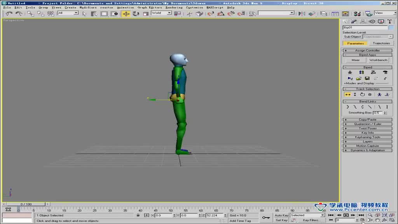The width and height of the screenshot is (398, 224).
Task: Expand the Copy/Paste rollout
Action: (x=367, y=120)
